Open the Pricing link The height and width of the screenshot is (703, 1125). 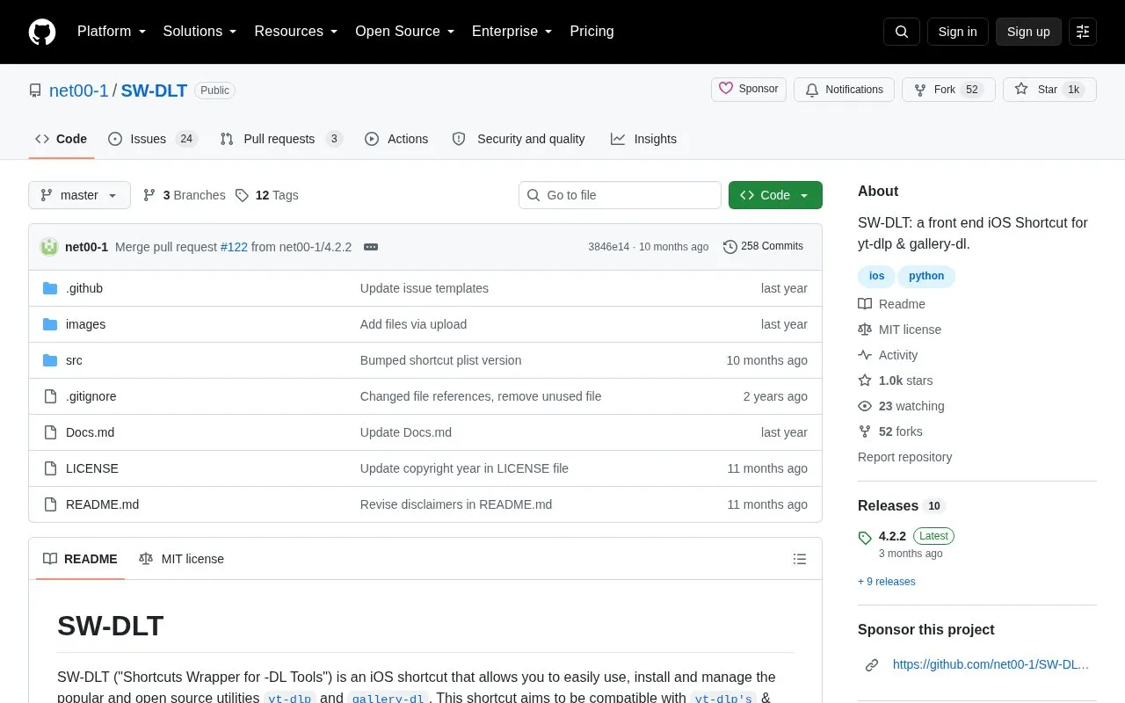pos(592,32)
